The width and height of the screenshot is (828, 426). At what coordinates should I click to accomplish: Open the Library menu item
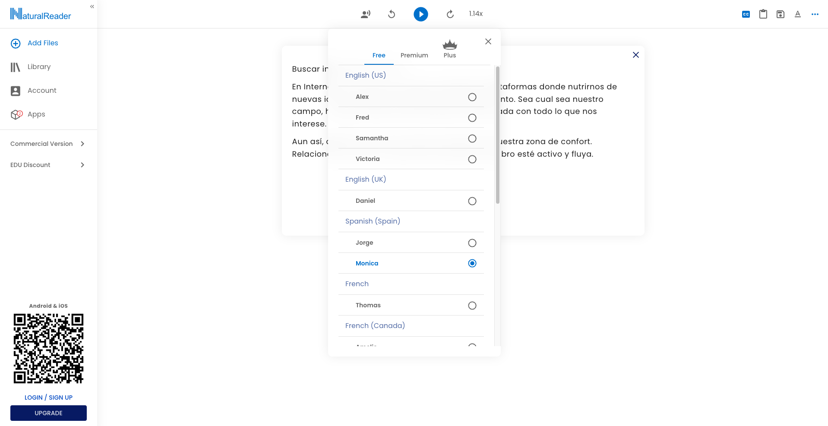point(39,66)
